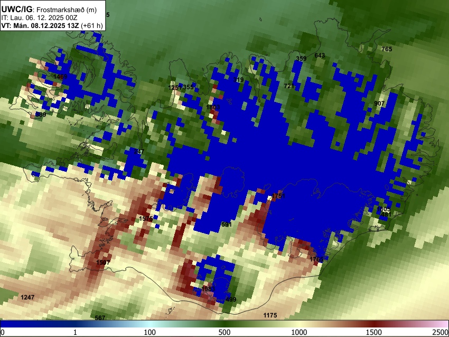Click the title text "UWC/IG: Frostmarkshæð (m)"
Screen dimensions: 449x337
point(49,10)
